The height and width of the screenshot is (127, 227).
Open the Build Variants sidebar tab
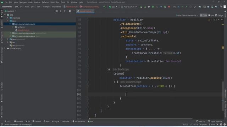1,112
